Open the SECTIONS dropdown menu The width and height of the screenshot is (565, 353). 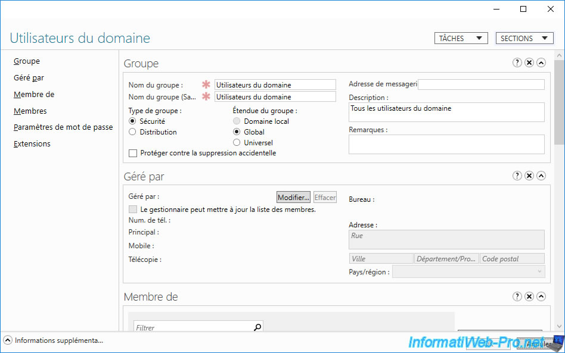(x=524, y=38)
